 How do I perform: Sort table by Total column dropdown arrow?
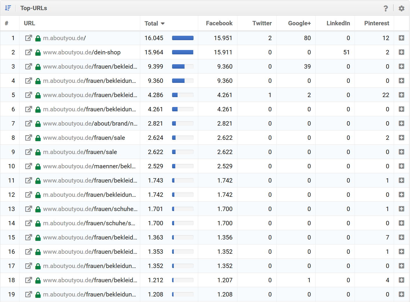click(x=162, y=24)
